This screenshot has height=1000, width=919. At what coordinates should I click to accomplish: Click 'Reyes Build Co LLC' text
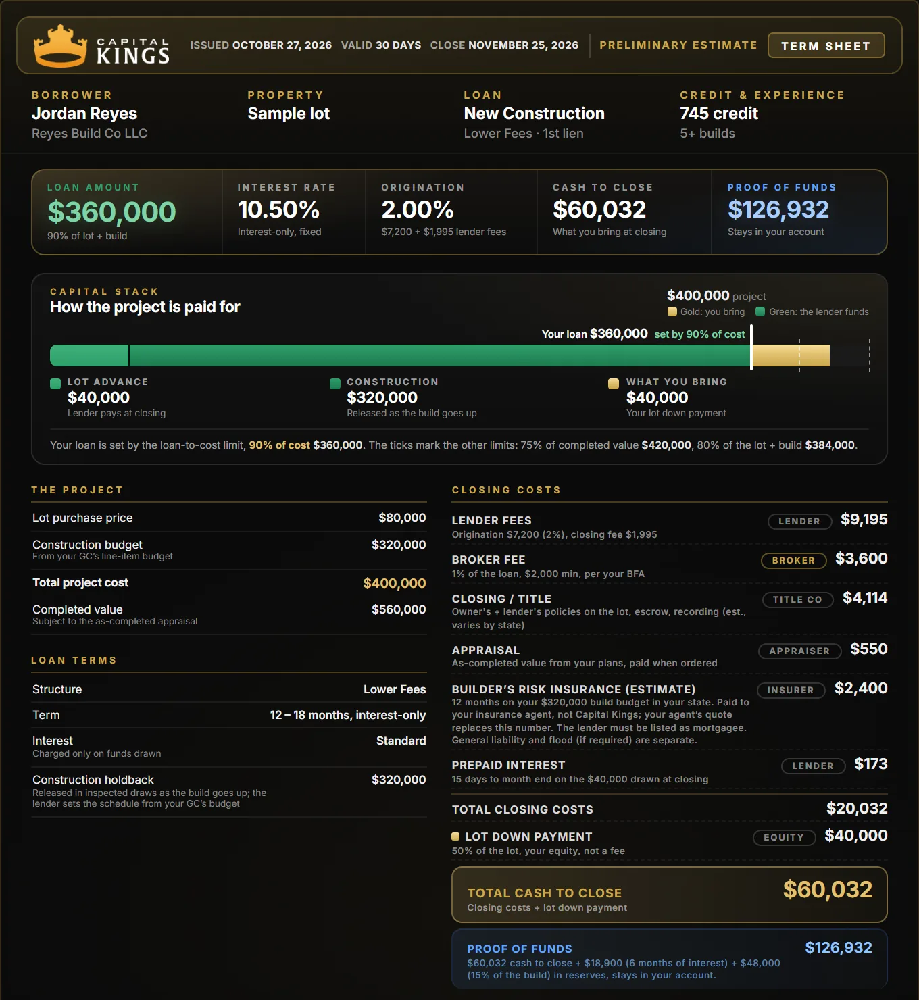coord(90,134)
